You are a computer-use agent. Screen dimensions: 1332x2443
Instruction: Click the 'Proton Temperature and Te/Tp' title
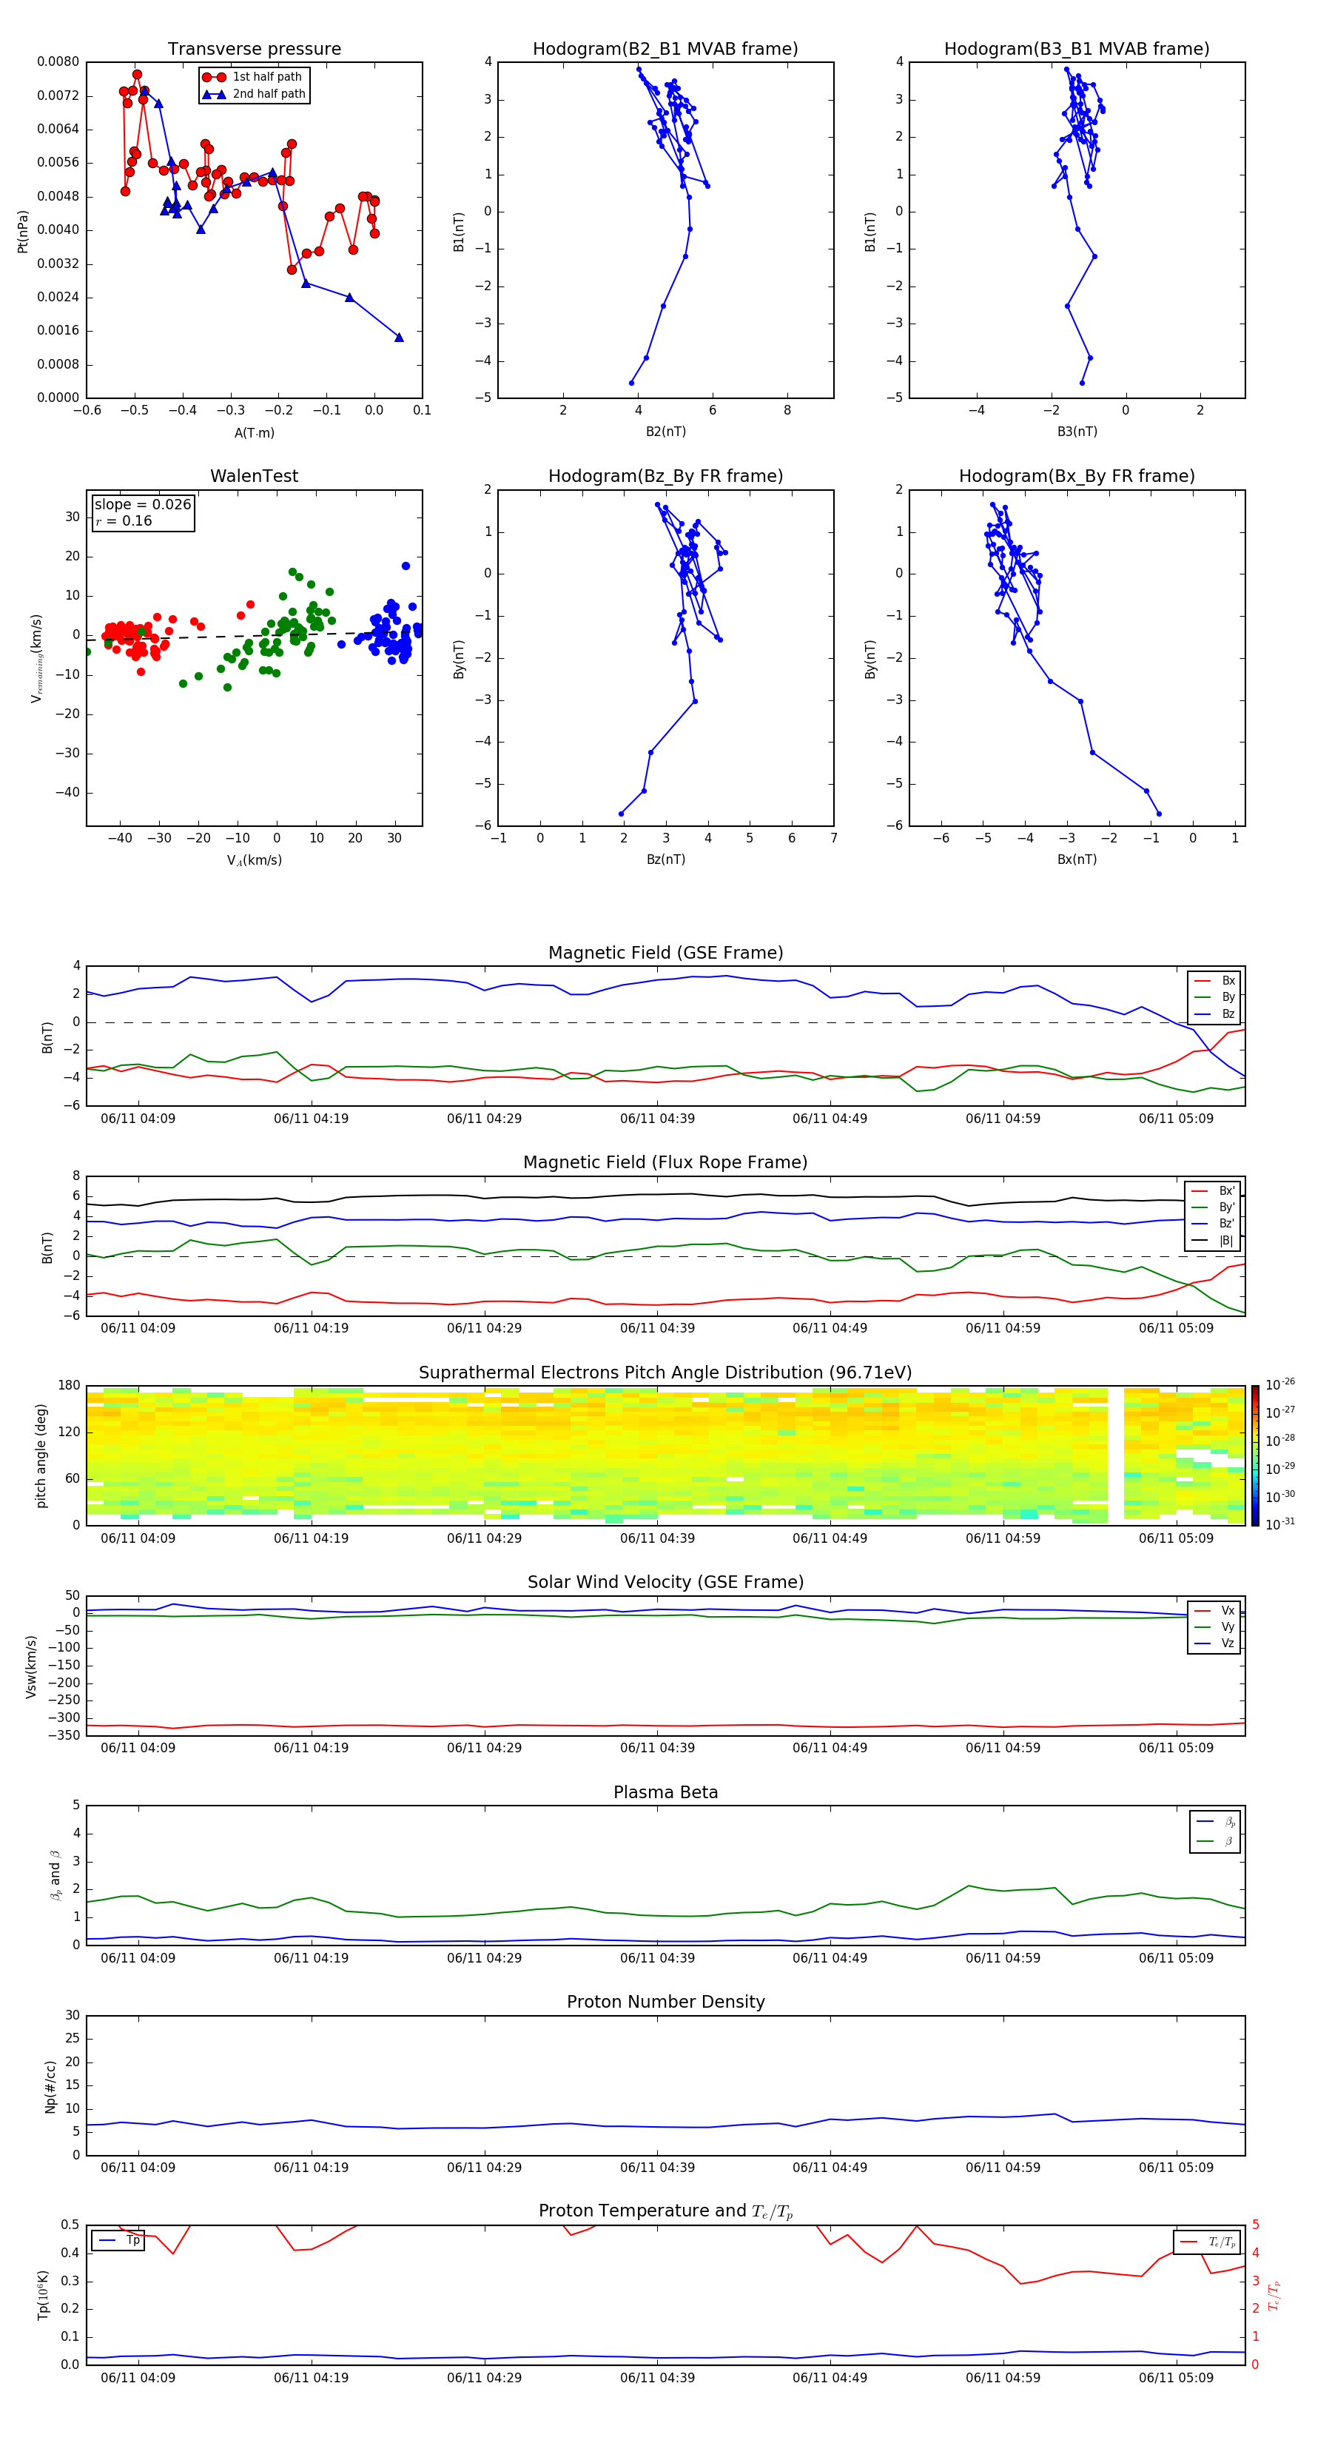(x=665, y=2211)
